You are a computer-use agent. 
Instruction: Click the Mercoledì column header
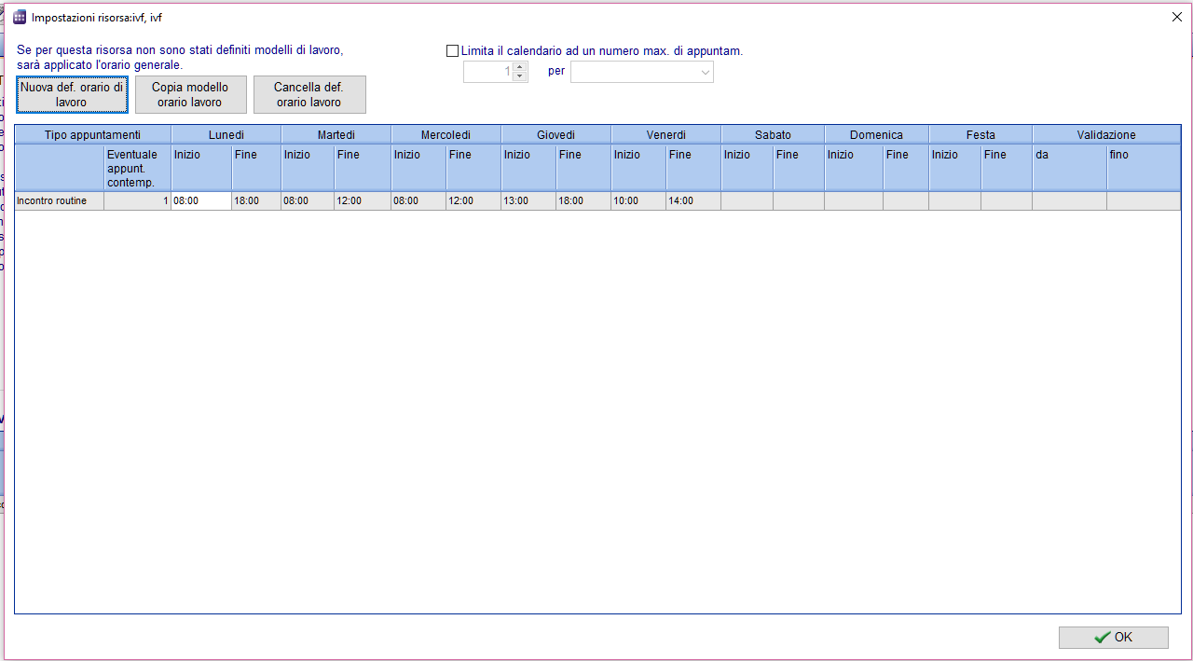[x=446, y=135]
